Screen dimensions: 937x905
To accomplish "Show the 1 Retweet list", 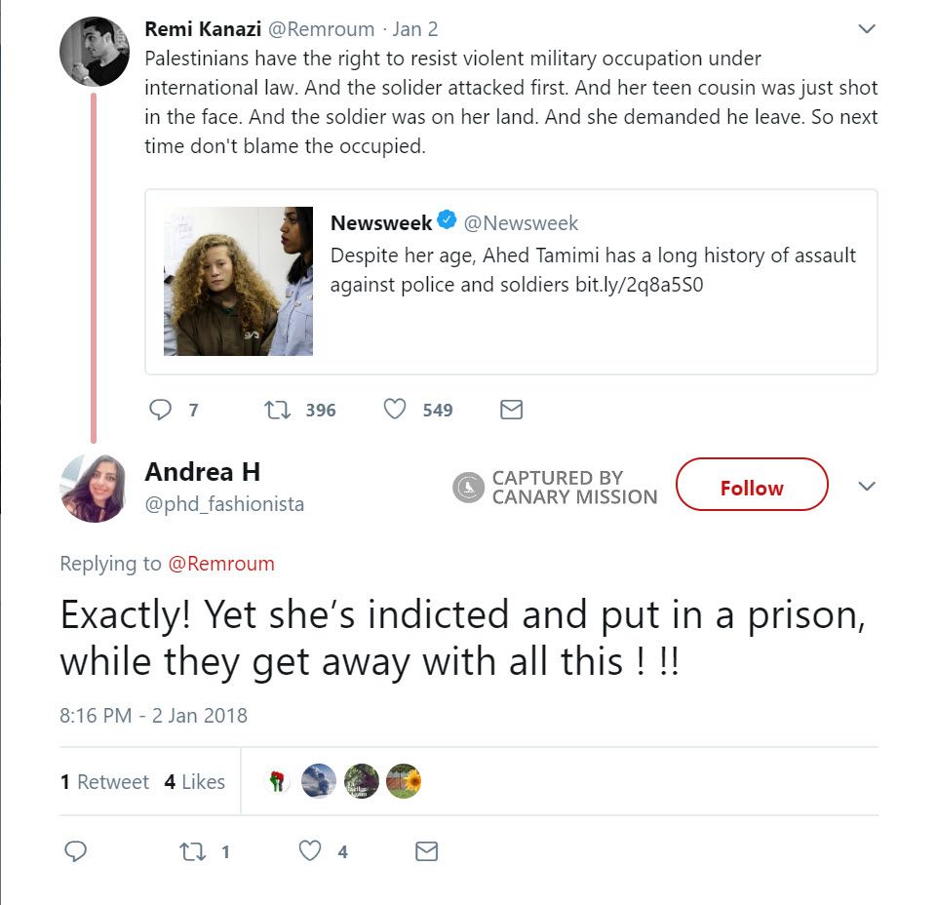I will pos(104,782).
